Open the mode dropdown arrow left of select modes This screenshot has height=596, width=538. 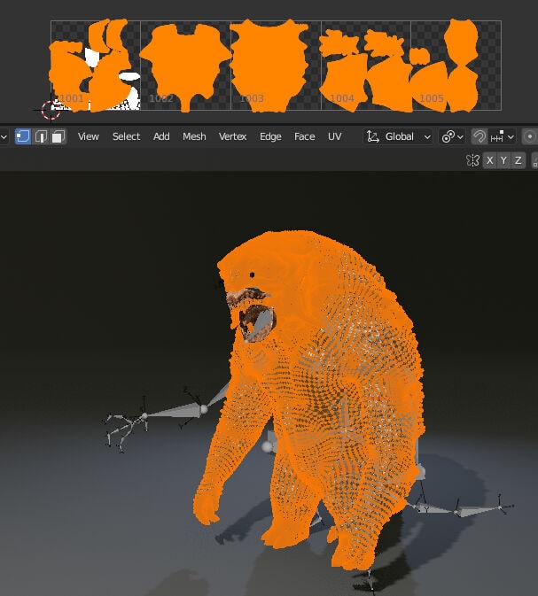point(4,136)
